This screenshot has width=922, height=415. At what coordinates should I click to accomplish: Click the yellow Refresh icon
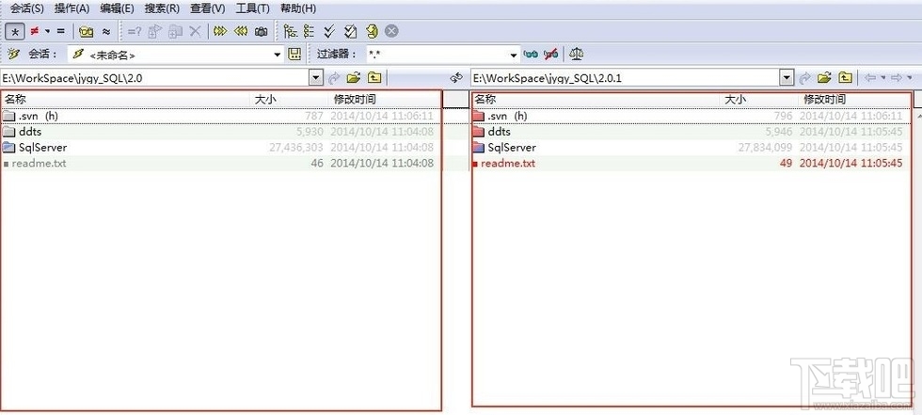coord(372,31)
